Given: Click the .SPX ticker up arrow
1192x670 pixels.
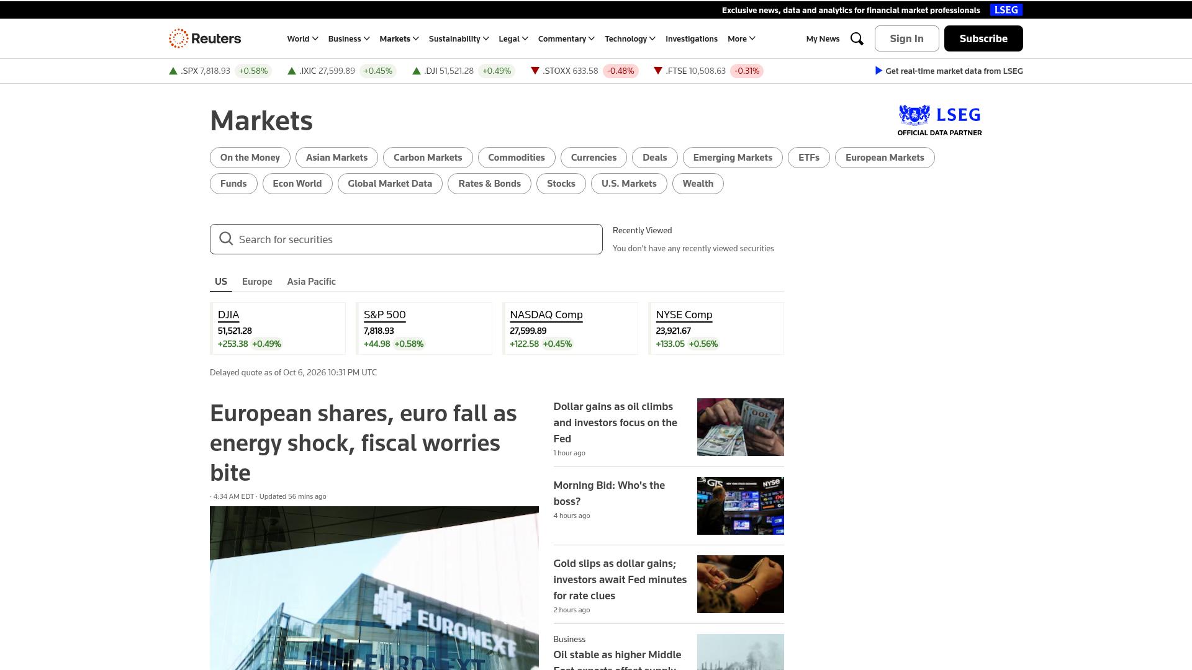Looking at the screenshot, I should (173, 71).
